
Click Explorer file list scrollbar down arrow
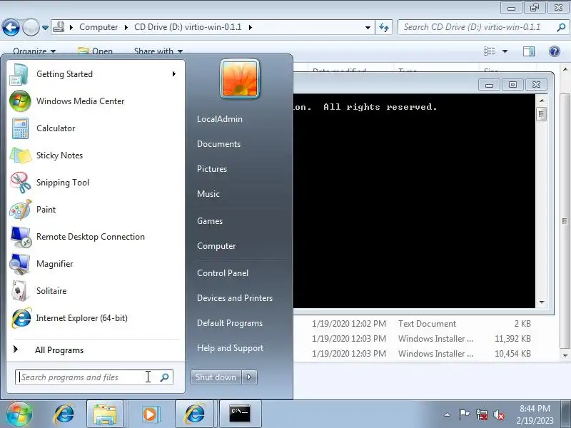click(x=565, y=355)
